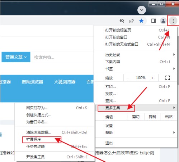Maximize the browser window
Viewport: 179px width, 162px height.
(161, 4)
